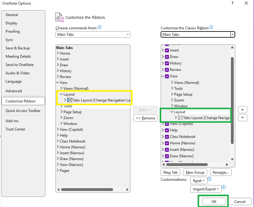Click the New Tab button
This screenshot has height=207, width=254.
170,172
